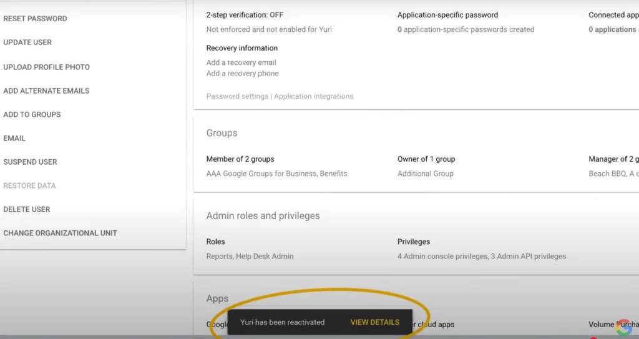Click SUSPEND USER option
The width and height of the screenshot is (639, 339).
(x=30, y=162)
